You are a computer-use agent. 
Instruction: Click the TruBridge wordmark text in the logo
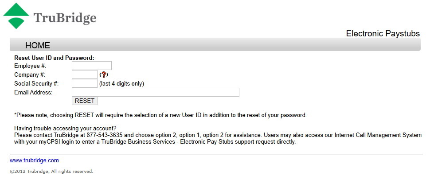pos(65,18)
